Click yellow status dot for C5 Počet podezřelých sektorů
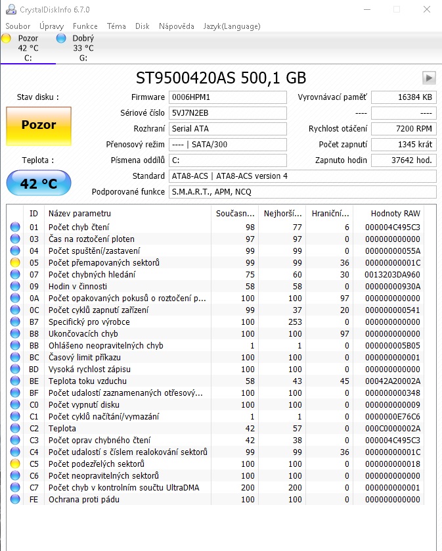The height and width of the screenshot is (551, 442). [x=15, y=464]
